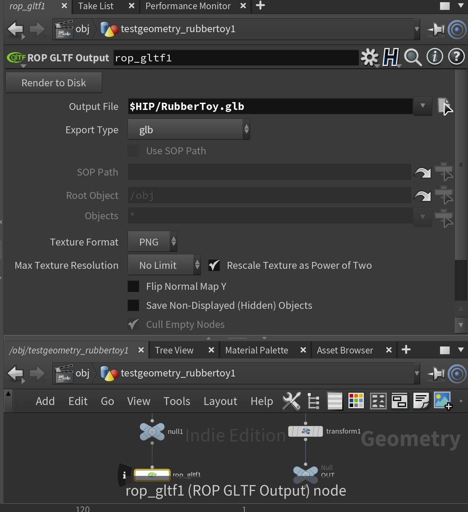468x512 pixels.
Task: Add a new tab to the top pane
Action: [x=260, y=6]
